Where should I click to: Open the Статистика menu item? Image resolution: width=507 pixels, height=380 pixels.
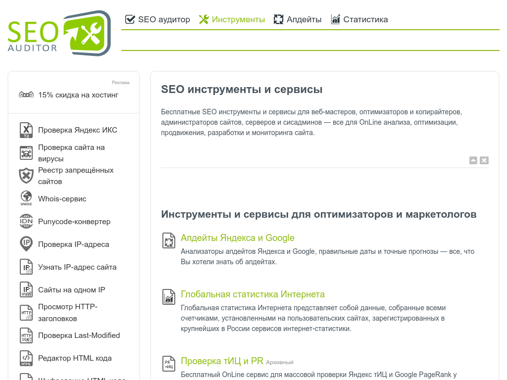click(359, 19)
